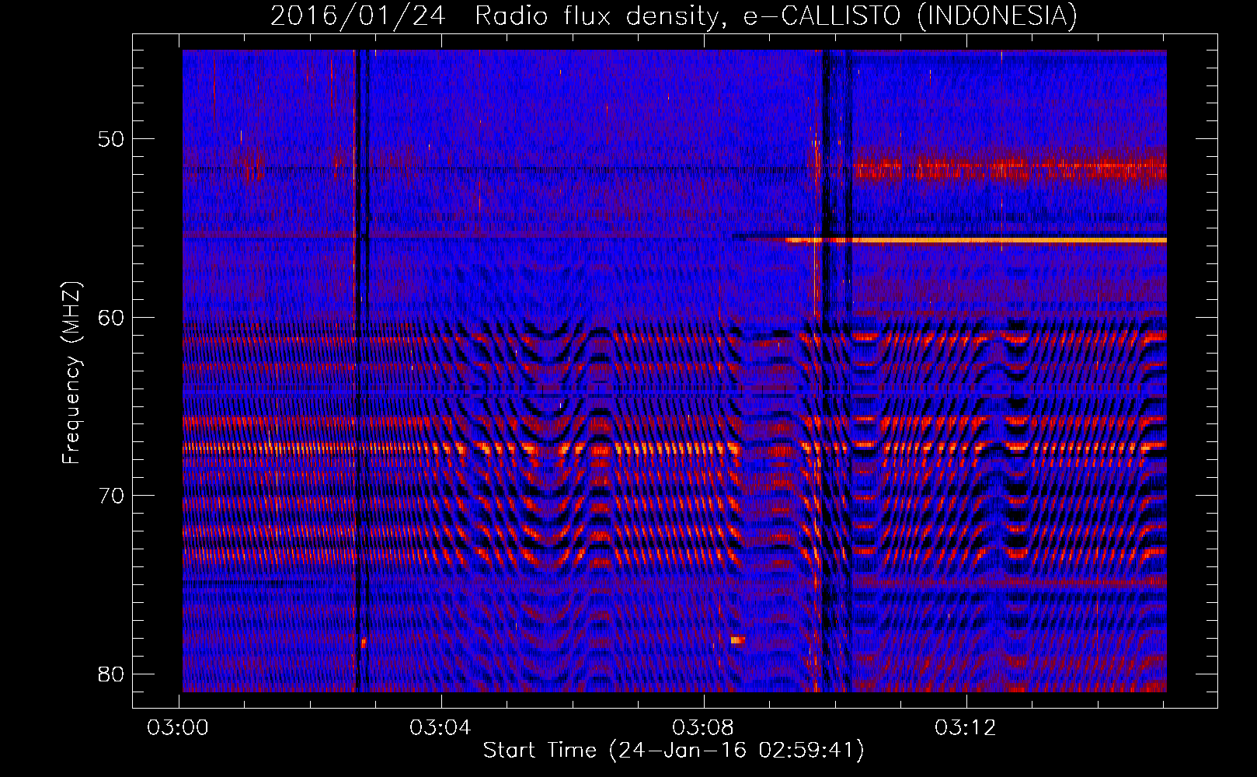Click the 80 frequency tick label
Image resolution: width=1257 pixels, height=777 pixels.
pos(112,674)
